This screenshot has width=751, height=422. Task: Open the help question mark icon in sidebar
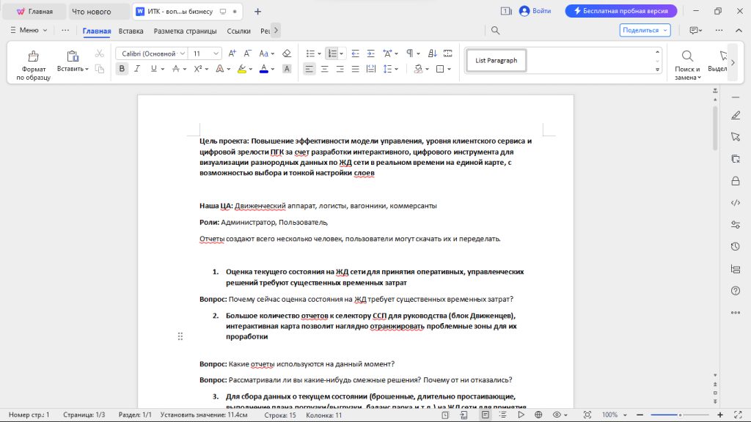click(736, 291)
